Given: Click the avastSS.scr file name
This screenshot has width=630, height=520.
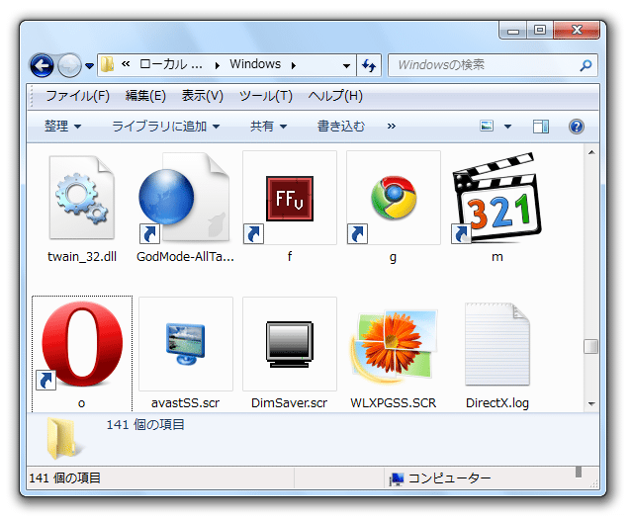Looking at the screenshot, I should 185,403.
